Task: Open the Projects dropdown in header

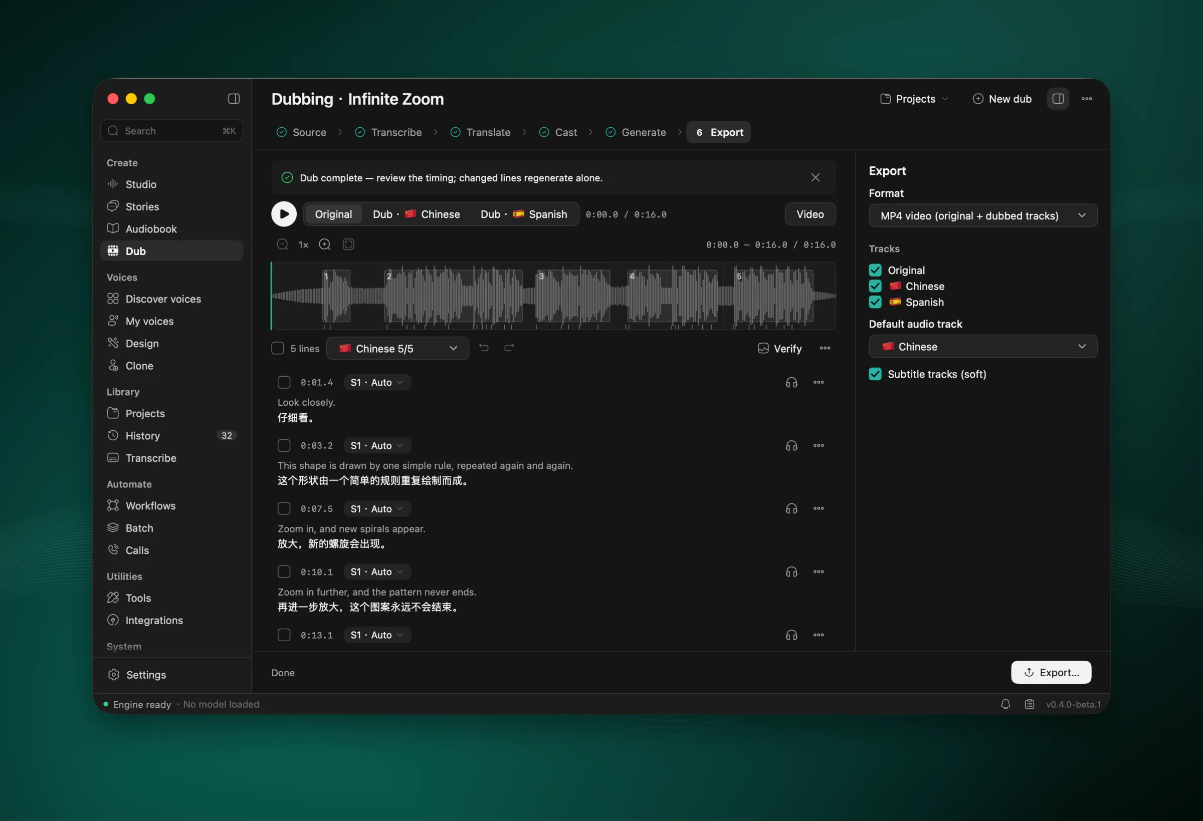Action: pos(914,99)
